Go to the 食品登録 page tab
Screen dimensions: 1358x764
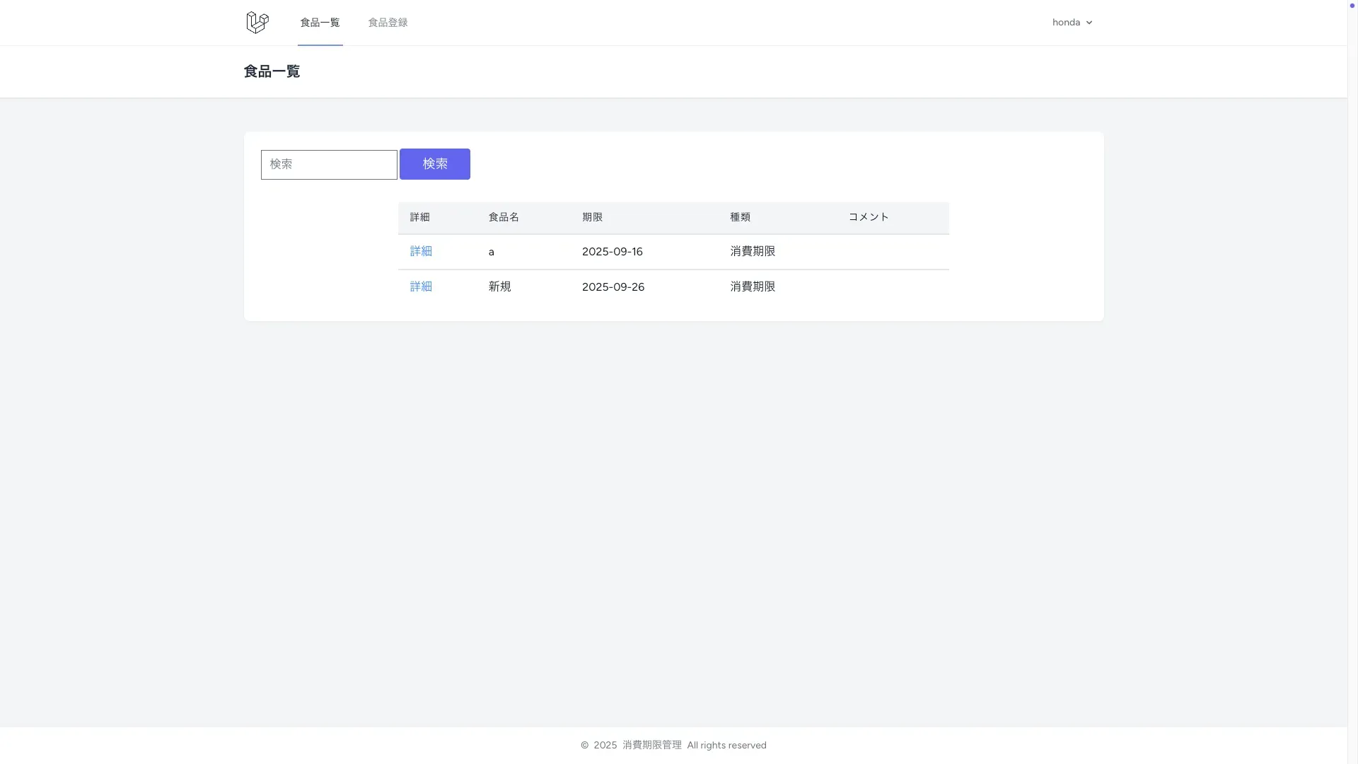click(388, 23)
